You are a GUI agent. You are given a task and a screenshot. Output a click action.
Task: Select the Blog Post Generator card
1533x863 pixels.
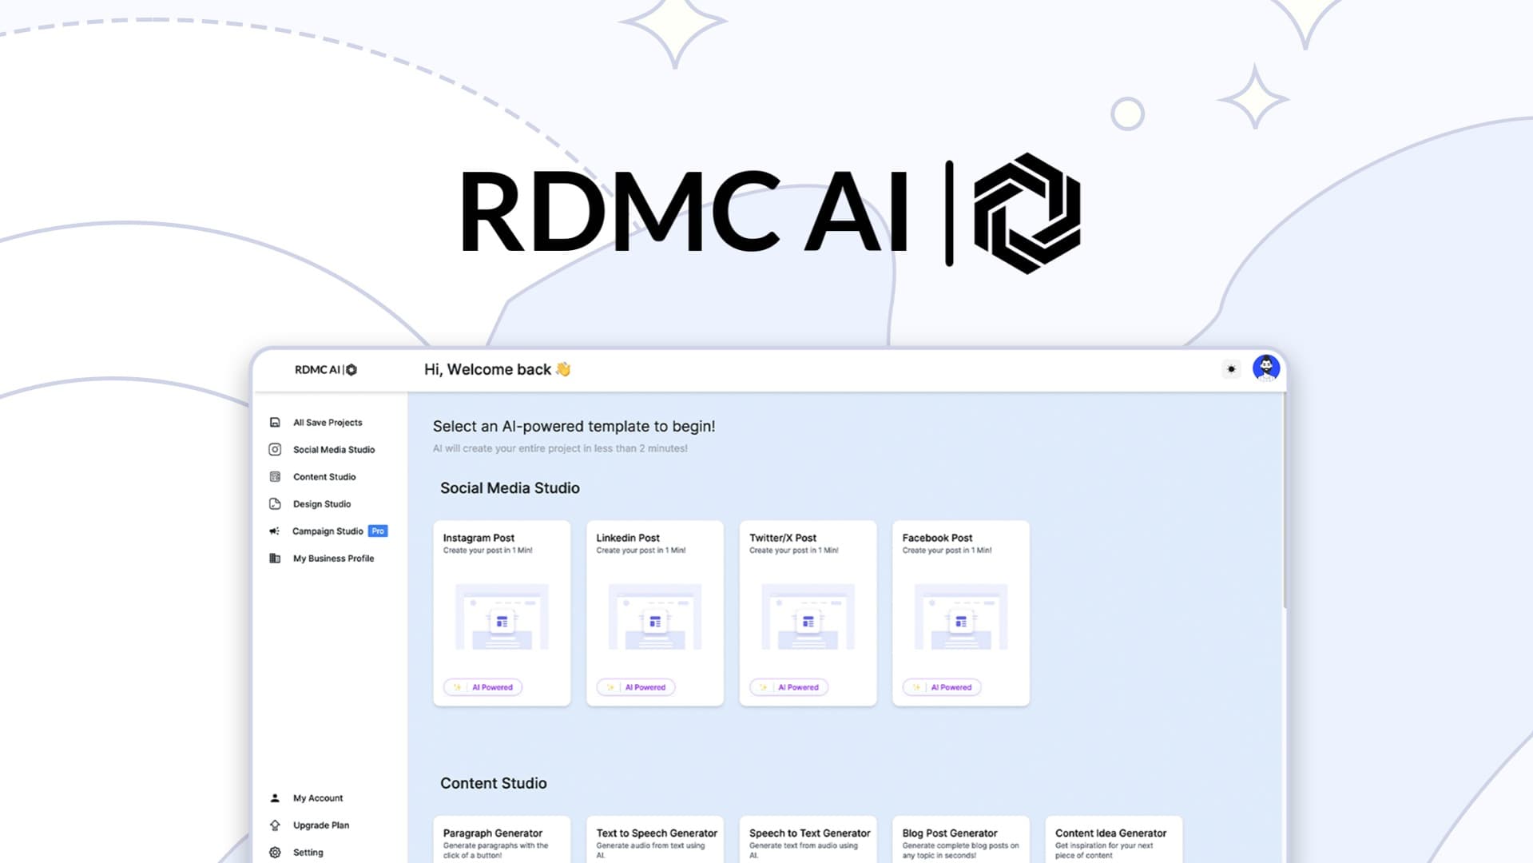pyautogui.click(x=960, y=839)
